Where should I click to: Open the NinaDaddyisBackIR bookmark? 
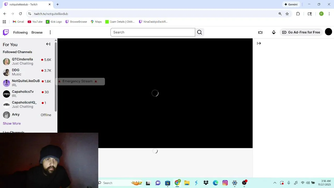(153, 22)
